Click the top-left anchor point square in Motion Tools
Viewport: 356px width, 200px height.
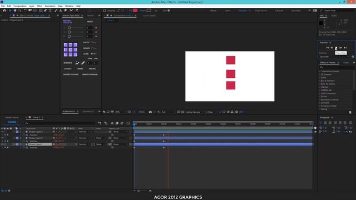point(66,44)
